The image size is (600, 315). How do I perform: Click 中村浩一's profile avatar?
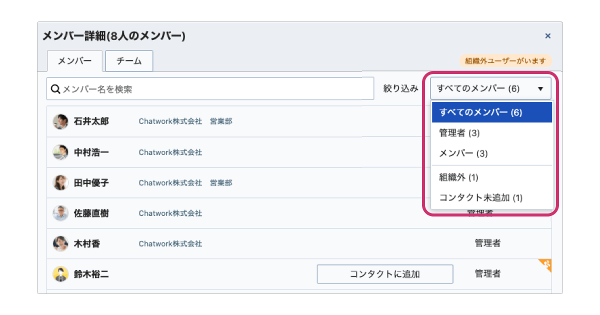(60, 152)
